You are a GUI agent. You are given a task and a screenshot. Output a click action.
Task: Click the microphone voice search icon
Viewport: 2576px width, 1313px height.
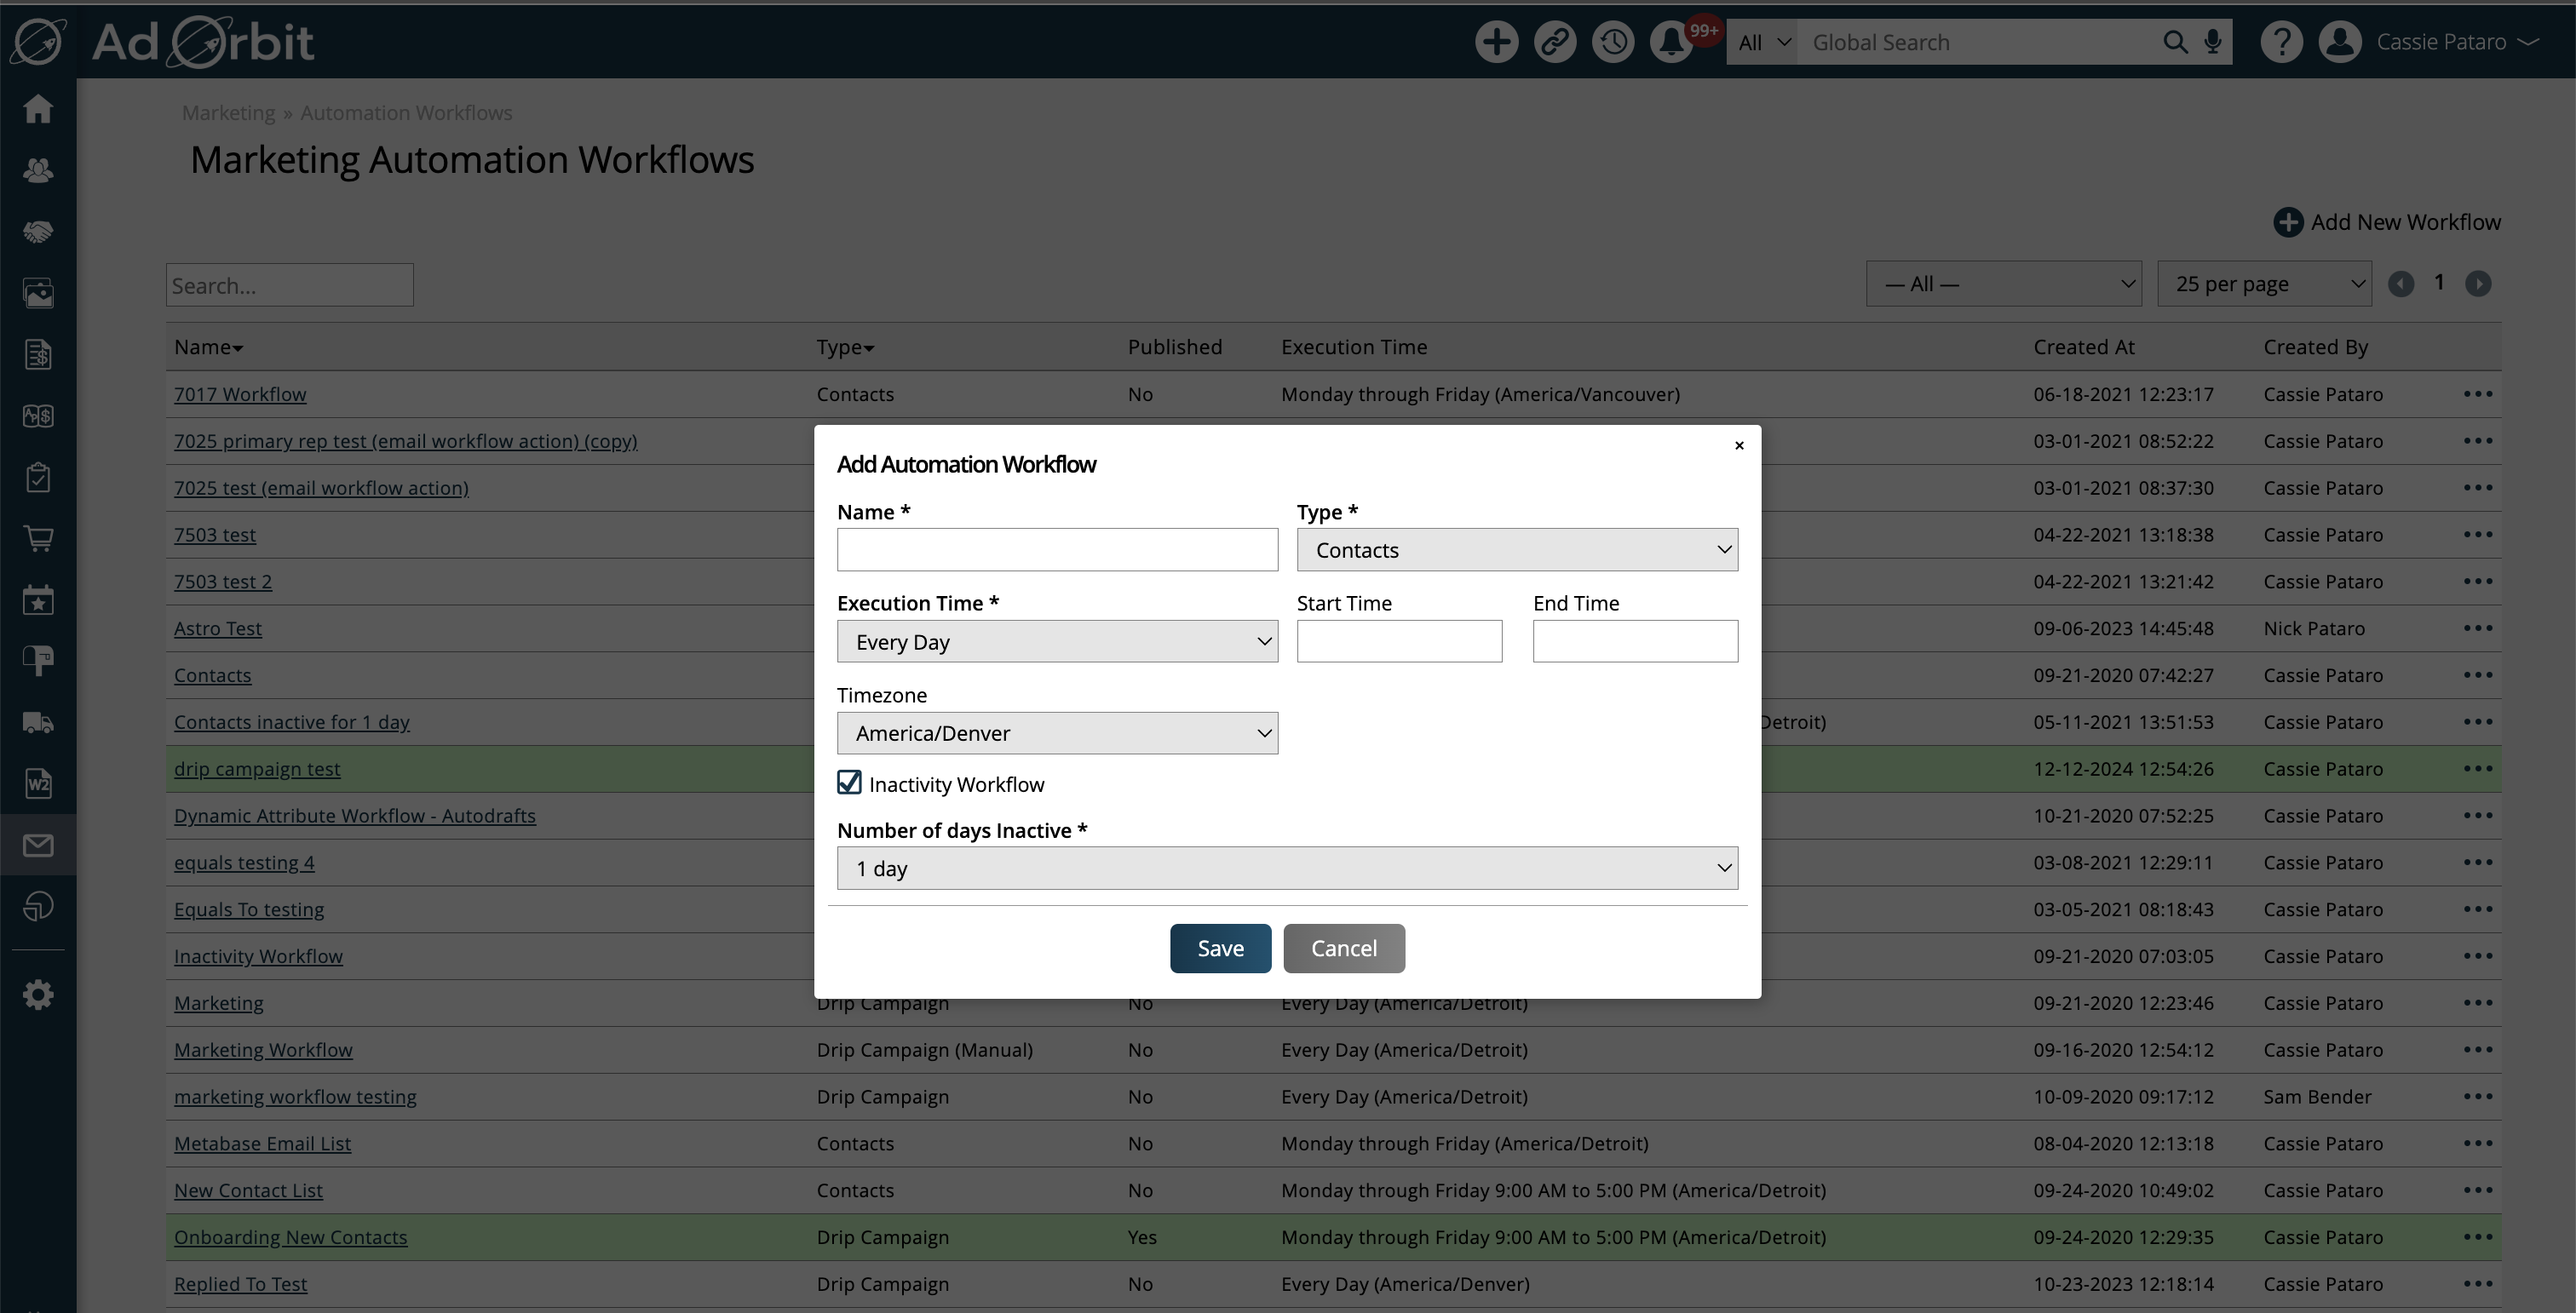tap(2213, 42)
